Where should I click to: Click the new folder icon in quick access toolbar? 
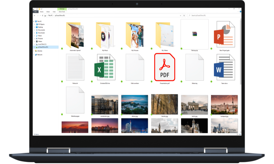[x=39, y=9]
